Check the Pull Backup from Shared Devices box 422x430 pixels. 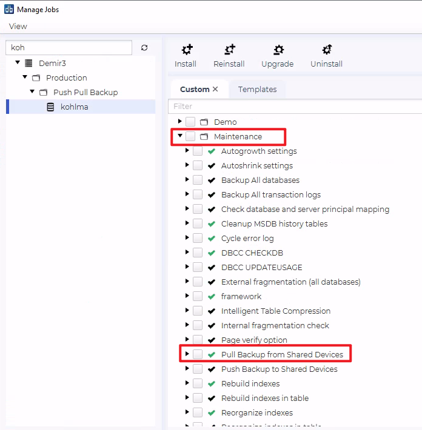(x=198, y=355)
